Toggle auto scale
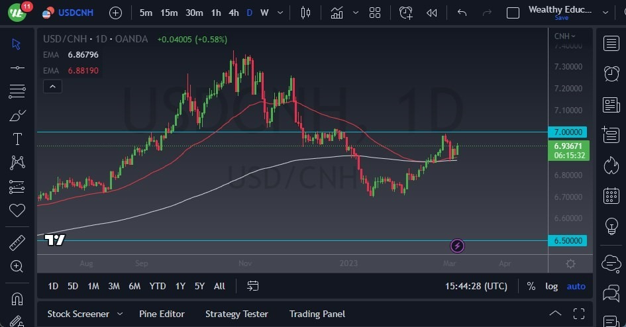Screen dimensions: 626x327 [576, 286]
